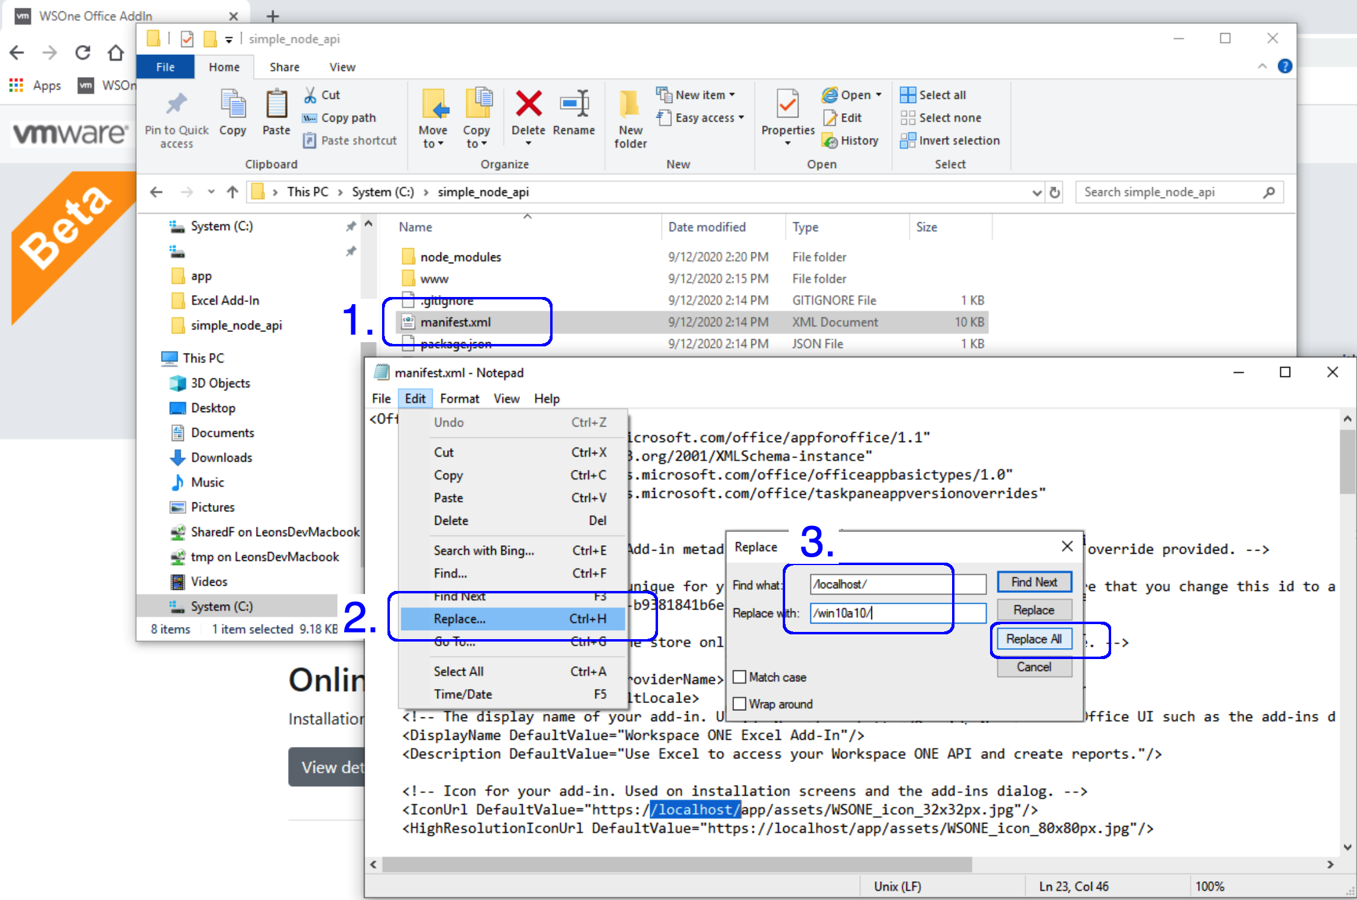The image size is (1357, 900).
Task: Click the Find Next button
Action: (x=1034, y=582)
